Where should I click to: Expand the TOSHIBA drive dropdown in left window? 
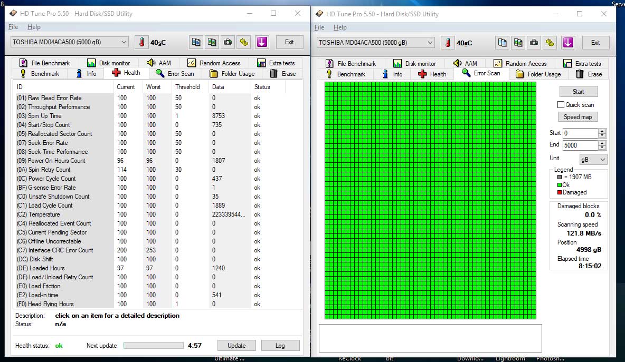click(124, 42)
